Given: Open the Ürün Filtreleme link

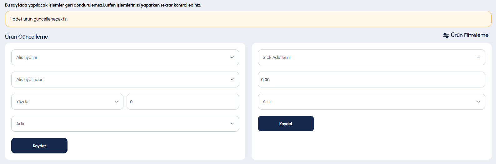Looking at the screenshot, I should 469,35.
